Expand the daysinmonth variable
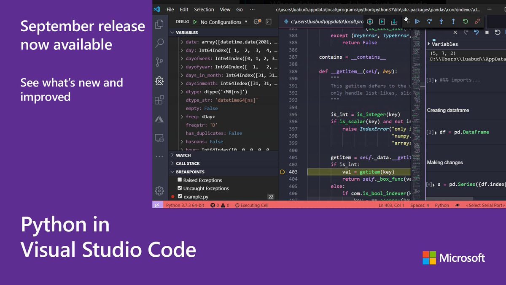Screen dimensions: 506x285 point(182,84)
